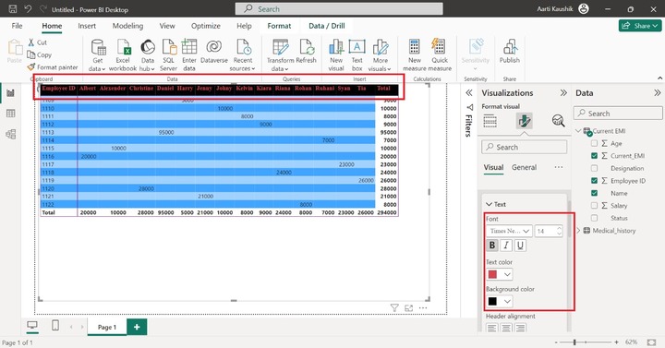The height and width of the screenshot is (348, 665).
Task: Save the report with the disk icon
Action: pos(13,9)
